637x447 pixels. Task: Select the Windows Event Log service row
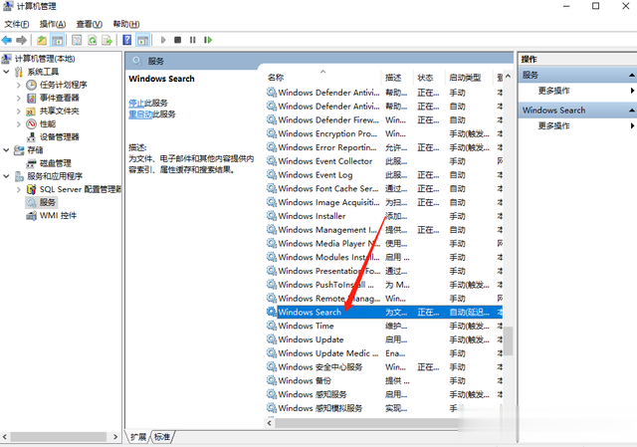[x=384, y=175]
